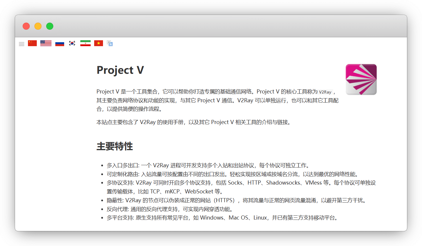This screenshot has height=246, width=422.
Task: Select the Iran flag language
Action: point(85,43)
